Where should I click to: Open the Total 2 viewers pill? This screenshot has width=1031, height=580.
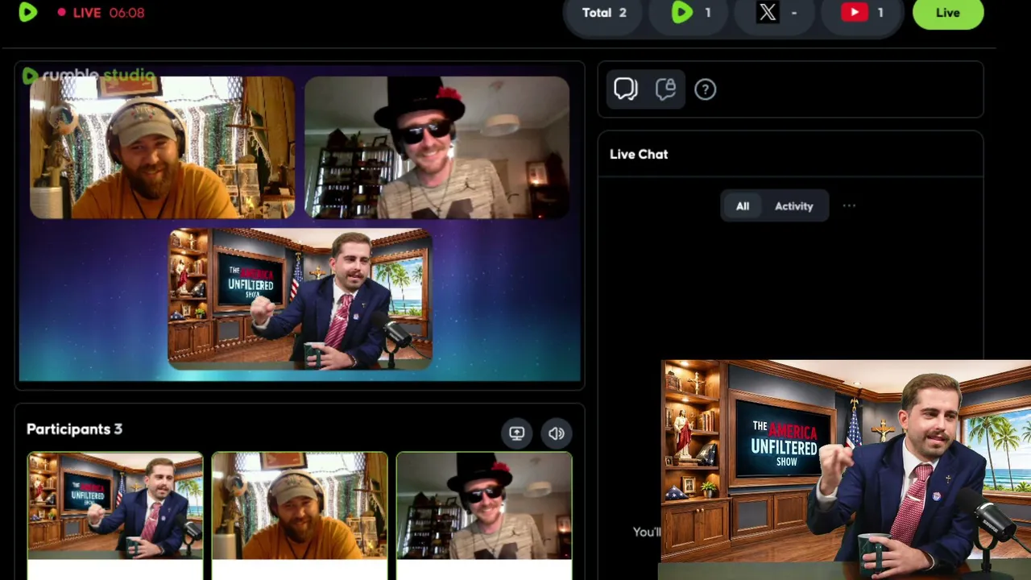[604, 13]
